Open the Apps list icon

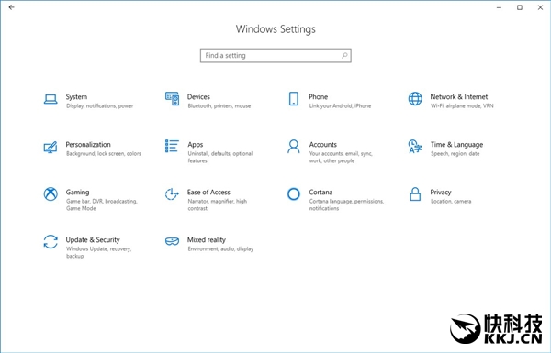(173, 146)
